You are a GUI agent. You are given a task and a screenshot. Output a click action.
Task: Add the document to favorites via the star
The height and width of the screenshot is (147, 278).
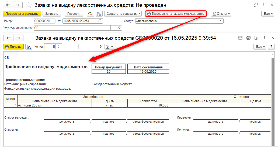pyautogui.click(x=29, y=5)
